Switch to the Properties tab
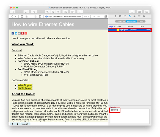Image resolution: width=160 pixels, height=137 pixels. point(120,21)
